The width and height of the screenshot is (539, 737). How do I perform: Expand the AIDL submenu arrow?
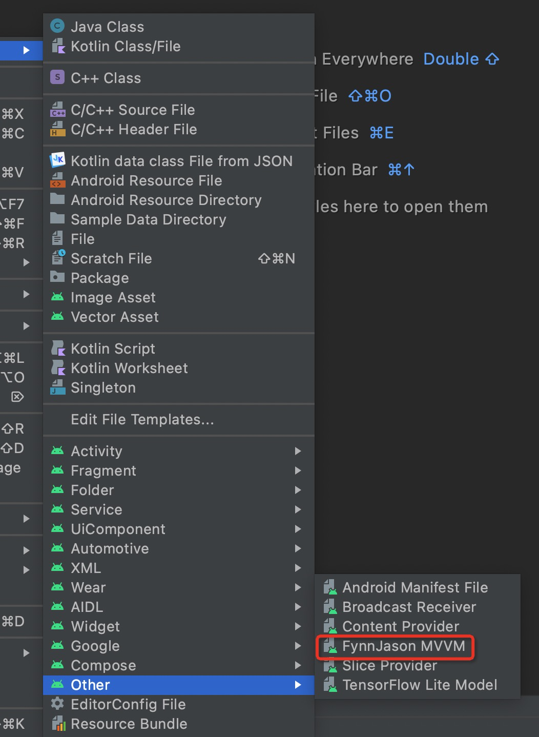(x=298, y=607)
